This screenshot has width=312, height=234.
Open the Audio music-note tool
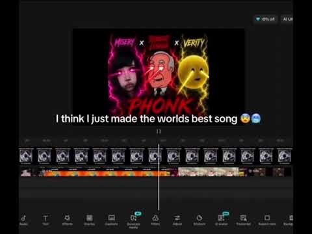[x=23, y=220]
